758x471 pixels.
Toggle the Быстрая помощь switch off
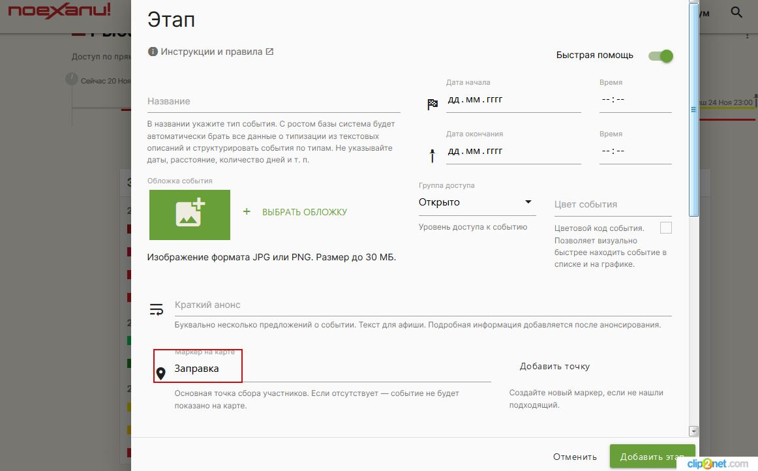click(x=660, y=56)
